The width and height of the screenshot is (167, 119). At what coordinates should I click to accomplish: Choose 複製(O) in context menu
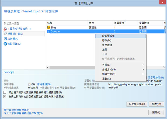pyautogui.click(x=120, y=79)
